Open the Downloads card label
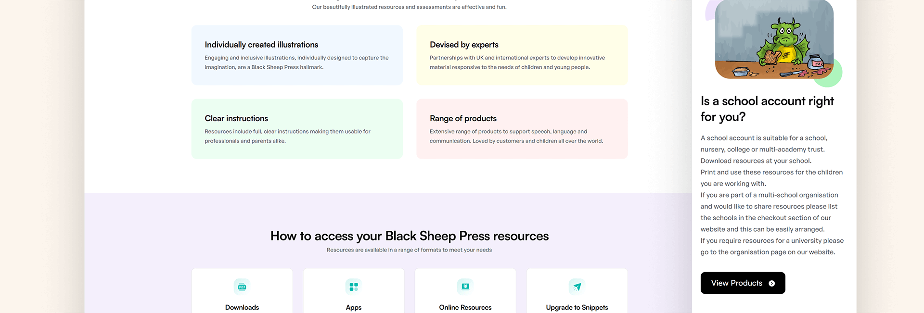924x313 pixels. [x=242, y=307]
